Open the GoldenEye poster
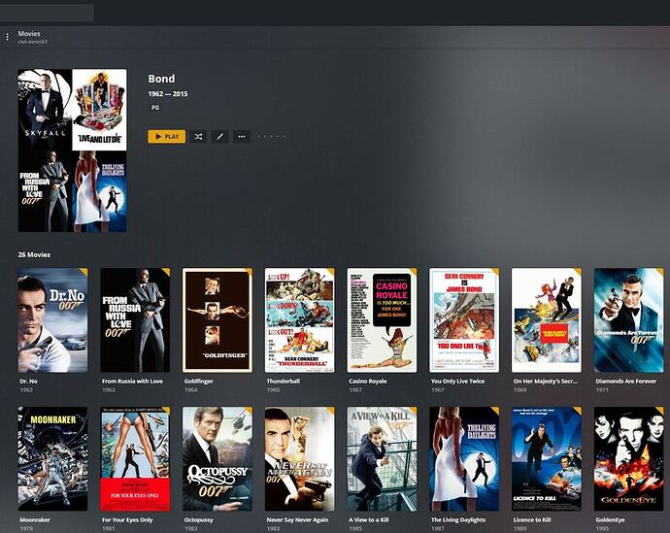This screenshot has width=670, height=533. coord(629,458)
